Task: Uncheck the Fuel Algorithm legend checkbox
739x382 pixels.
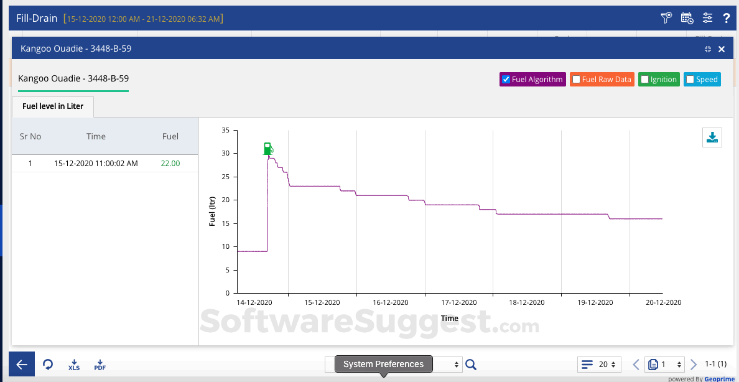Action: point(506,79)
